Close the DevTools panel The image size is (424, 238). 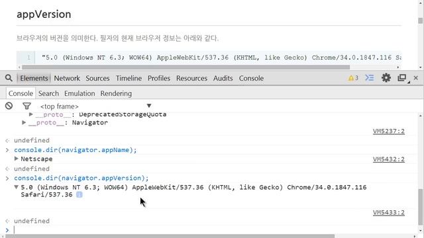(x=416, y=78)
